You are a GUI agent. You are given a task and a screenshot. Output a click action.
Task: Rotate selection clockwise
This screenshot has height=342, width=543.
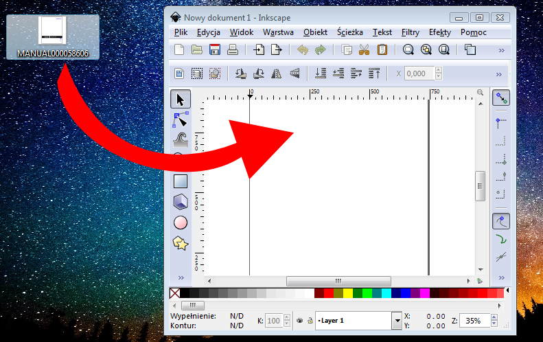259,73
